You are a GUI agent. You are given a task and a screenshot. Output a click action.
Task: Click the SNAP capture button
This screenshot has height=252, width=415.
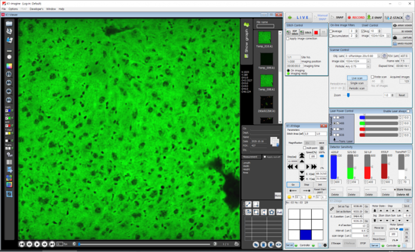(x=337, y=18)
